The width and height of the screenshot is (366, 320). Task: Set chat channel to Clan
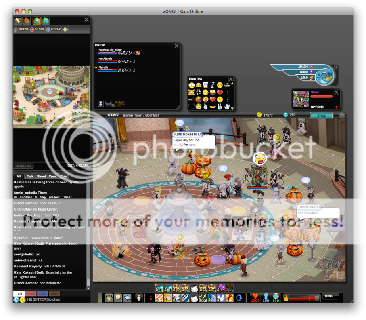[54, 294]
